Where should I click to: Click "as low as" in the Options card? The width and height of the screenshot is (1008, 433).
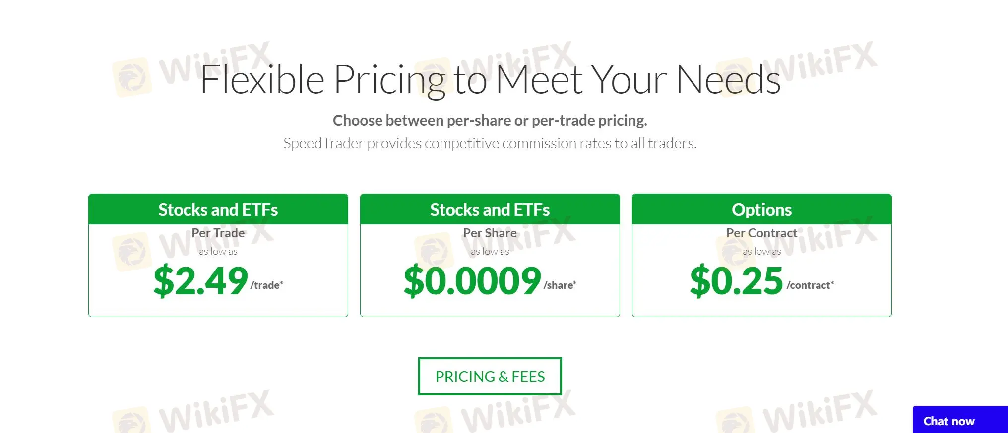click(x=761, y=252)
